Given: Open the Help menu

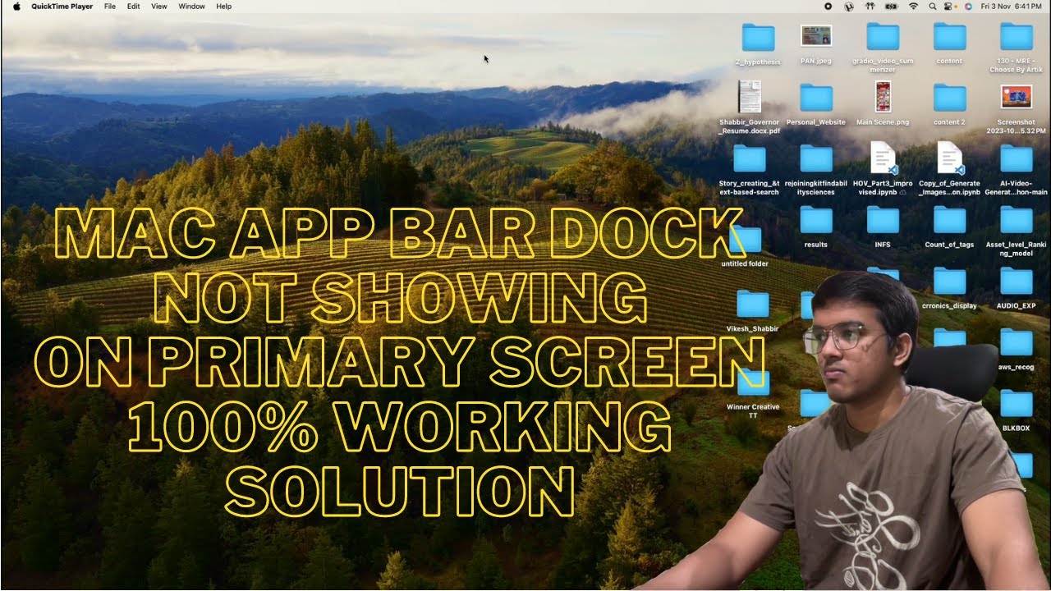Looking at the screenshot, I should (x=223, y=6).
